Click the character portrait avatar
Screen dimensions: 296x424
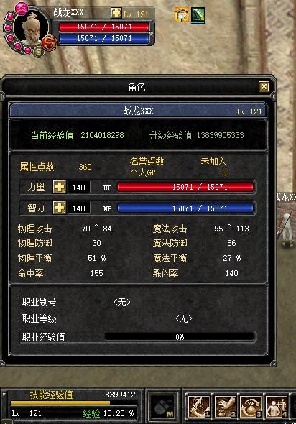32,29
